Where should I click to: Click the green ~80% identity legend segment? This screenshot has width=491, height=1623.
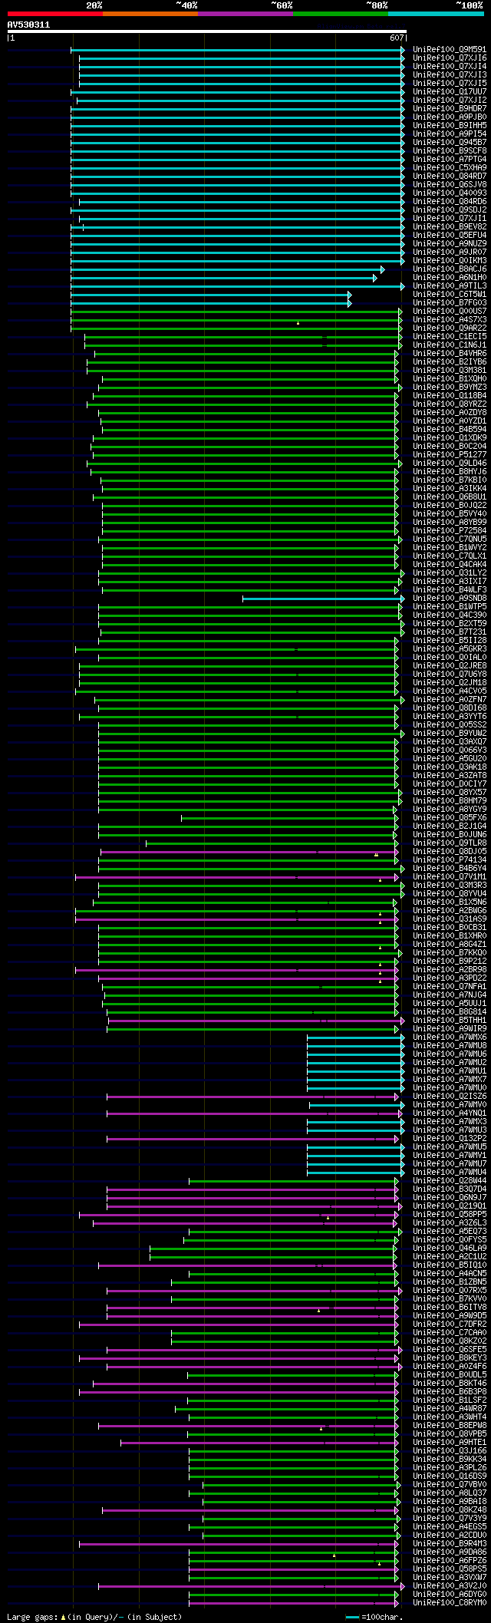[341, 13]
